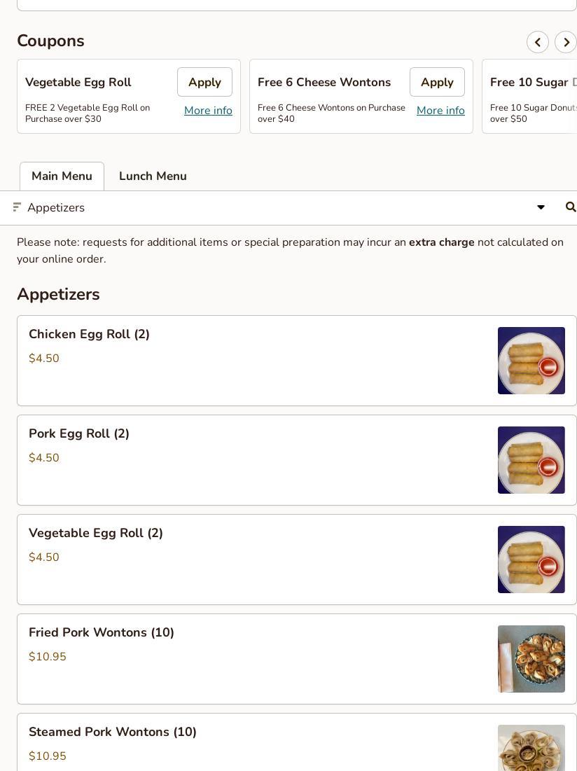Click the next coupons arrow icon
577x771 pixels.
566,42
